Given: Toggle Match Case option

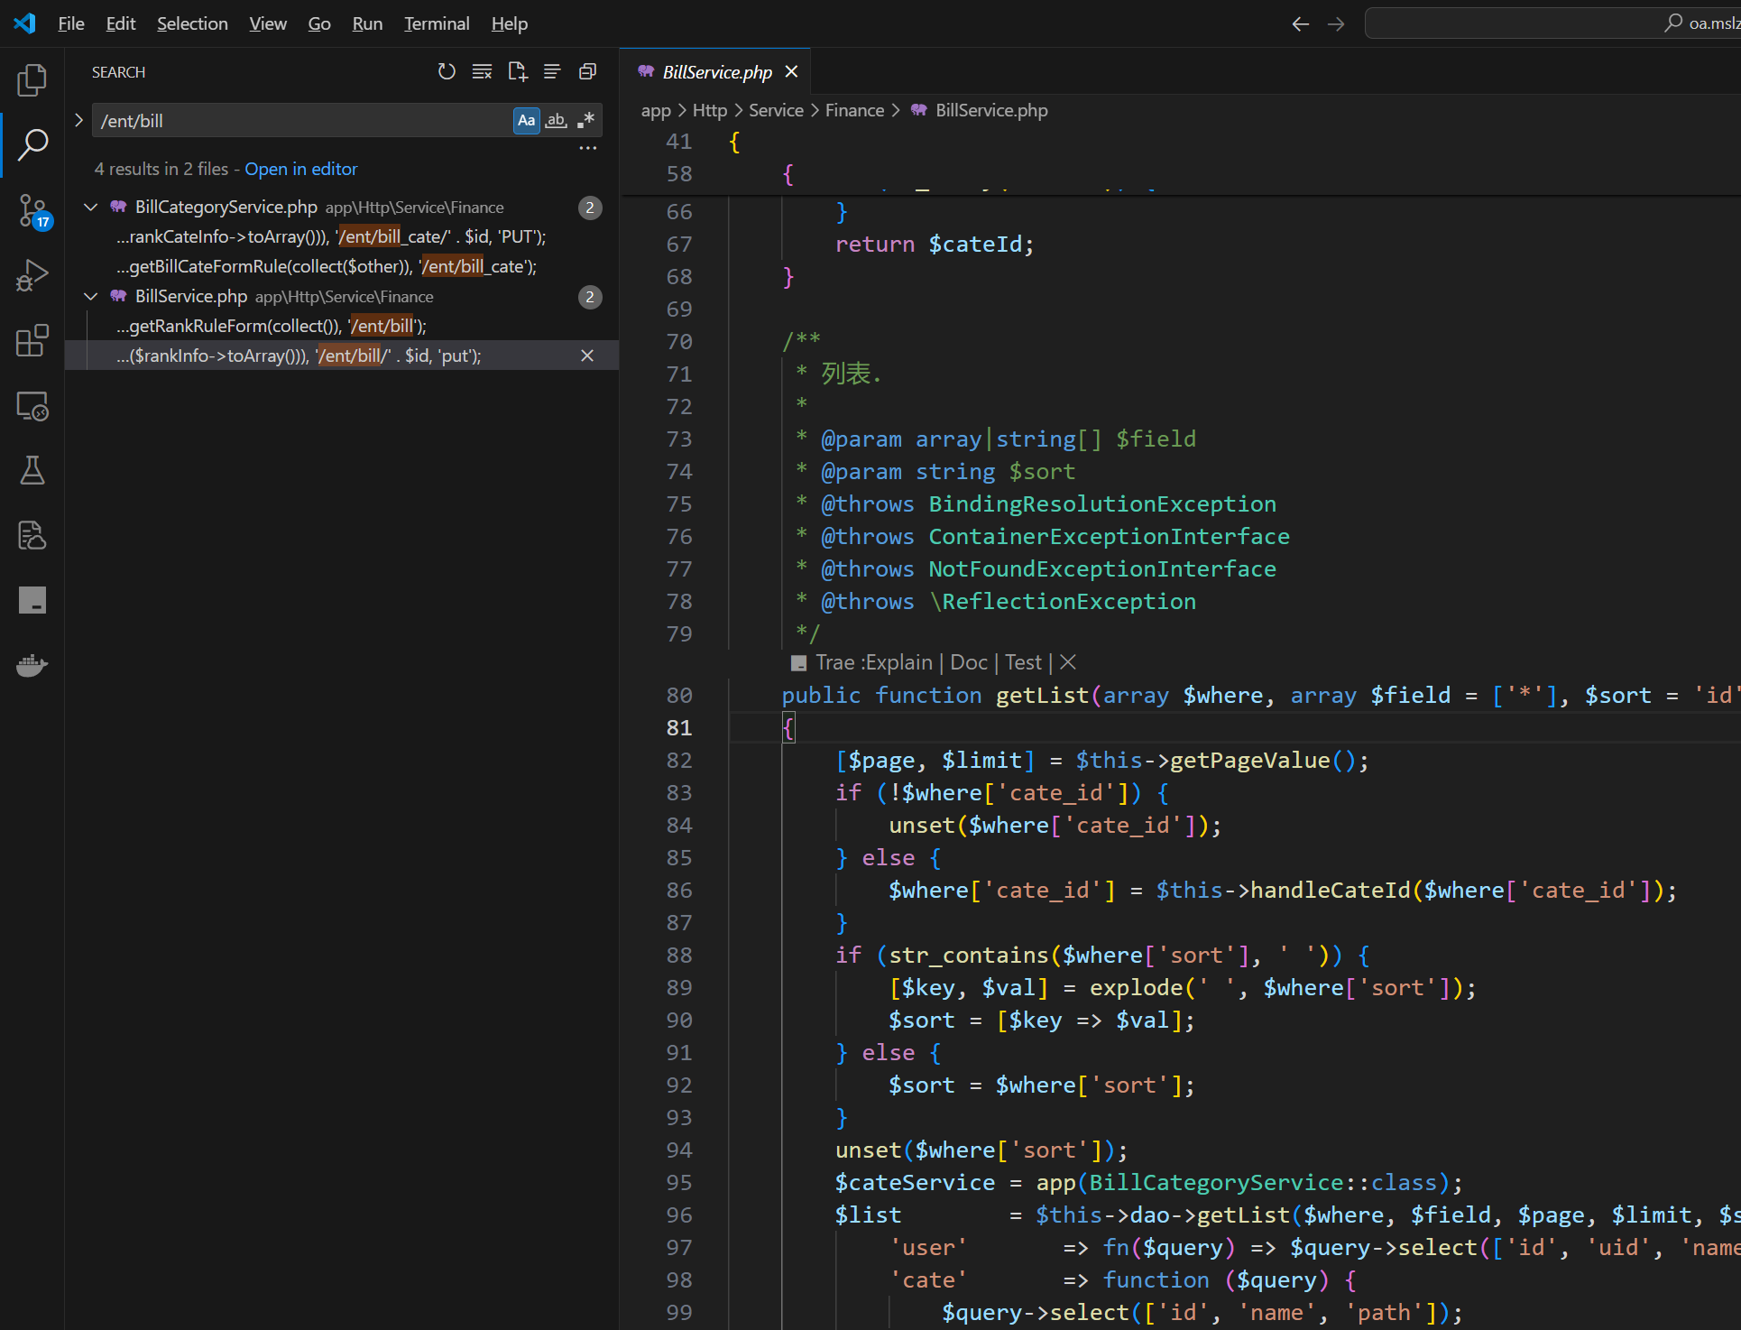Looking at the screenshot, I should point(527,120).
